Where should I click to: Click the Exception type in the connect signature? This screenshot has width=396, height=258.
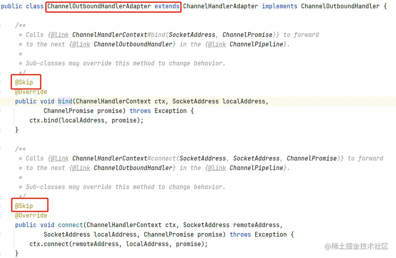coord(270,235)
